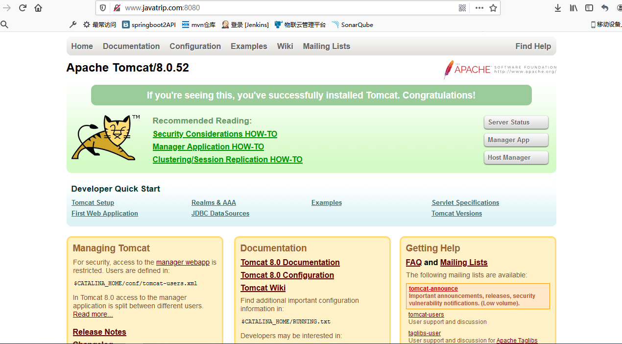The width and height of the screenshot is (622, 344).
Task: Open springboot2API bookmark
Action: [x=149, y=25]
